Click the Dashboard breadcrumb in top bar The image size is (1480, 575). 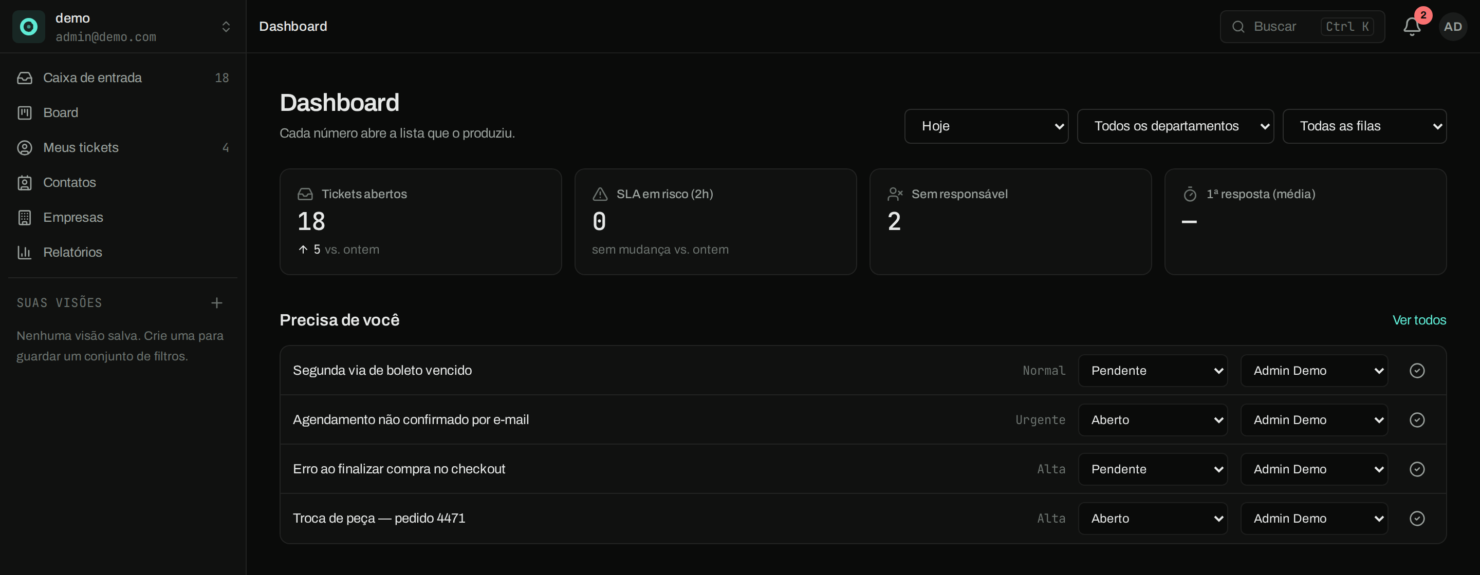pyautogui.click(x=293, y=26)
